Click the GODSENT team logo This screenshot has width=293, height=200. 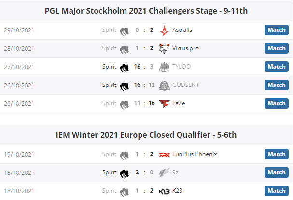(x=164, y=86)
